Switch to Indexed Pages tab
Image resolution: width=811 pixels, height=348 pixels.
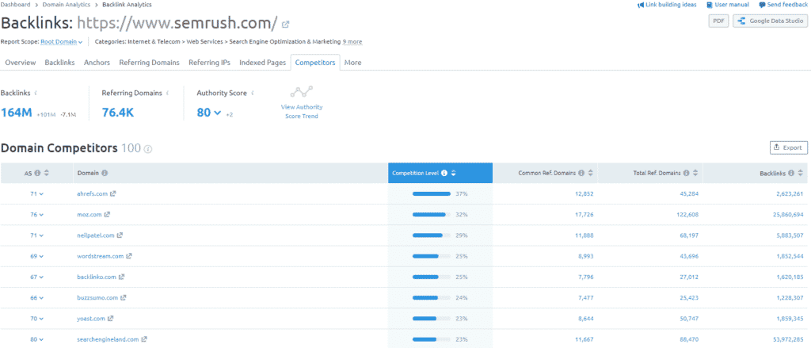coord(262,62)
